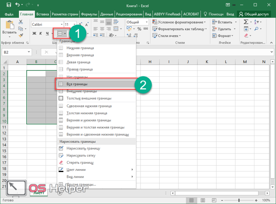Toggle bold Ж formatting
Viewport: 276px width, 204px height.
pos(34,33)
